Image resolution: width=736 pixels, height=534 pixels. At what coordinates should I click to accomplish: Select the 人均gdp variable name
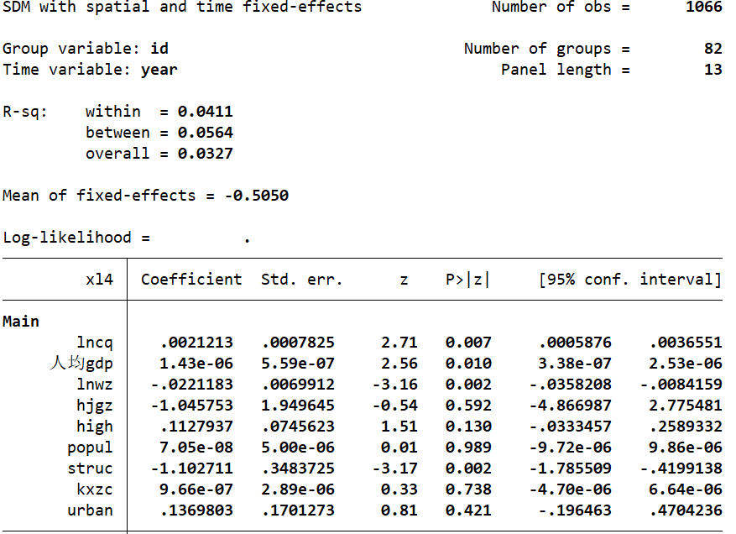(x=81, y=364)
